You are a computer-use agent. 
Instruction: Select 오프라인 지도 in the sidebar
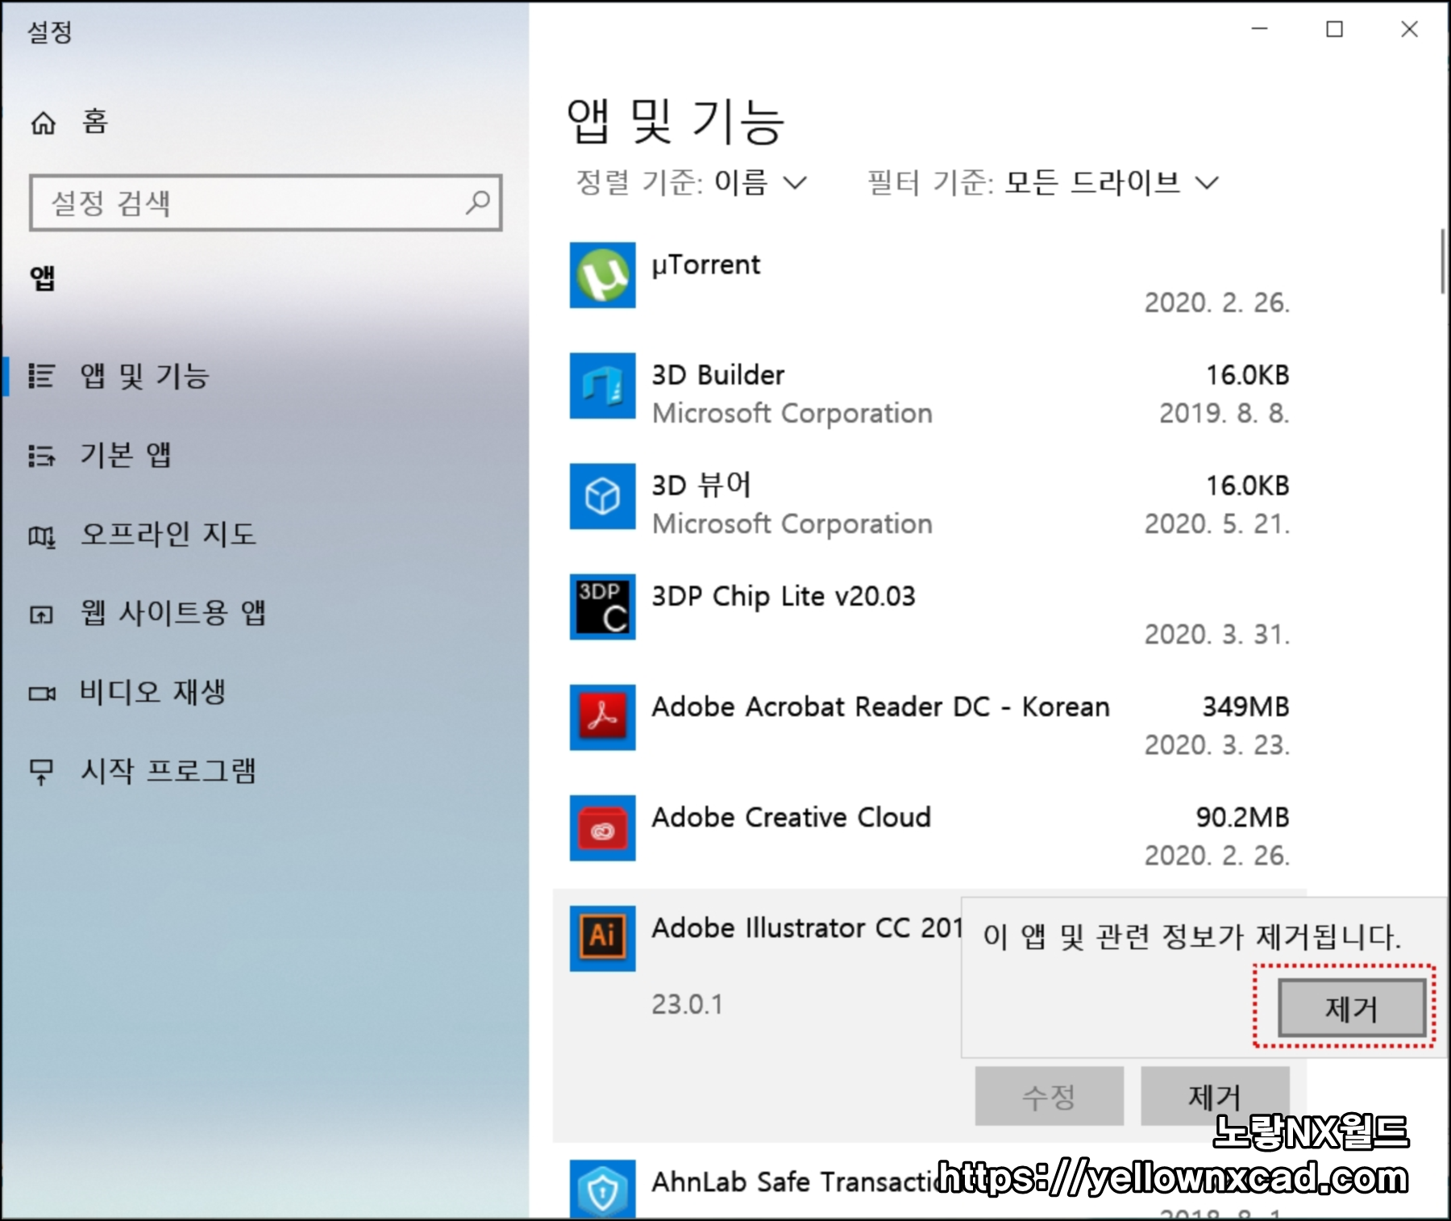tap(168, 534)
